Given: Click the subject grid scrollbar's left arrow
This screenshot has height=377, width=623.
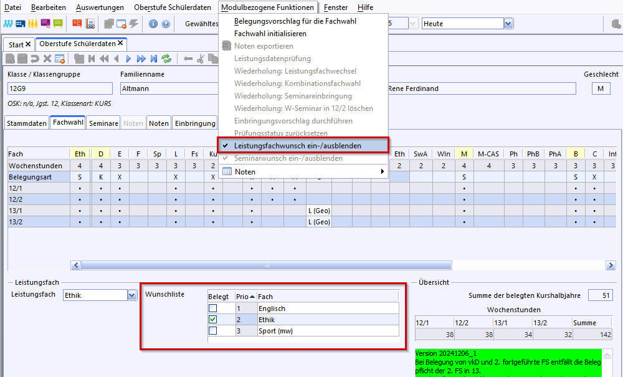Looking at the screenshot, I should coord(75,265).
